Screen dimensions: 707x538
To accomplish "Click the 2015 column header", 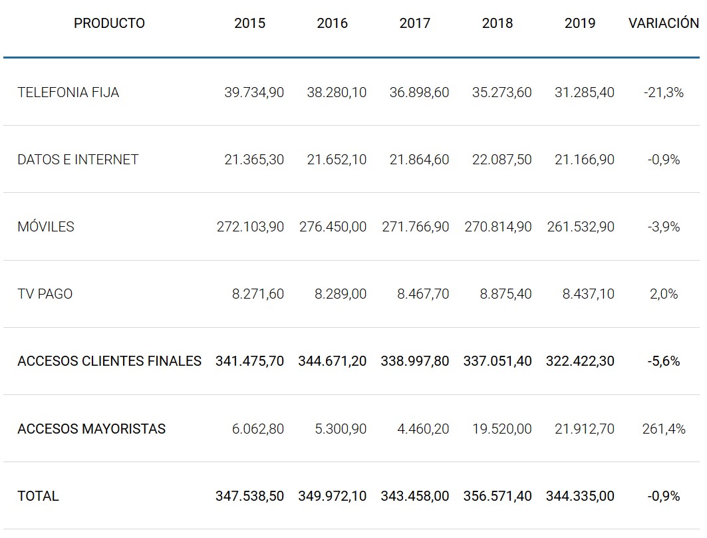I will (249, 23).
